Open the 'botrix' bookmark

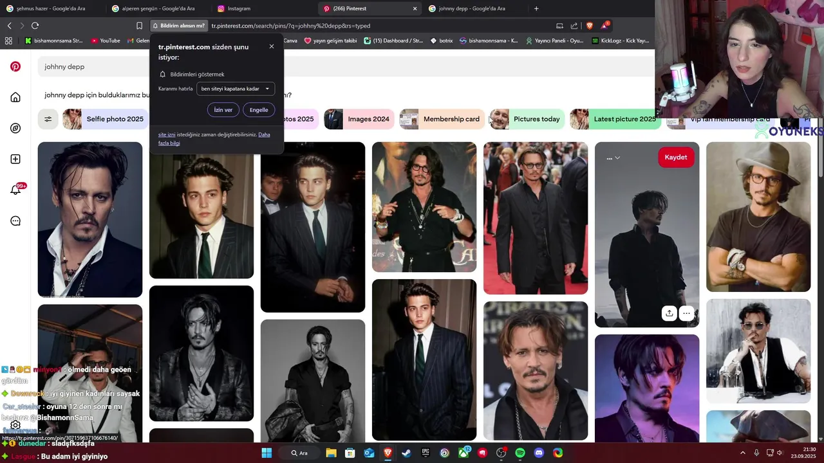point(442,41)
